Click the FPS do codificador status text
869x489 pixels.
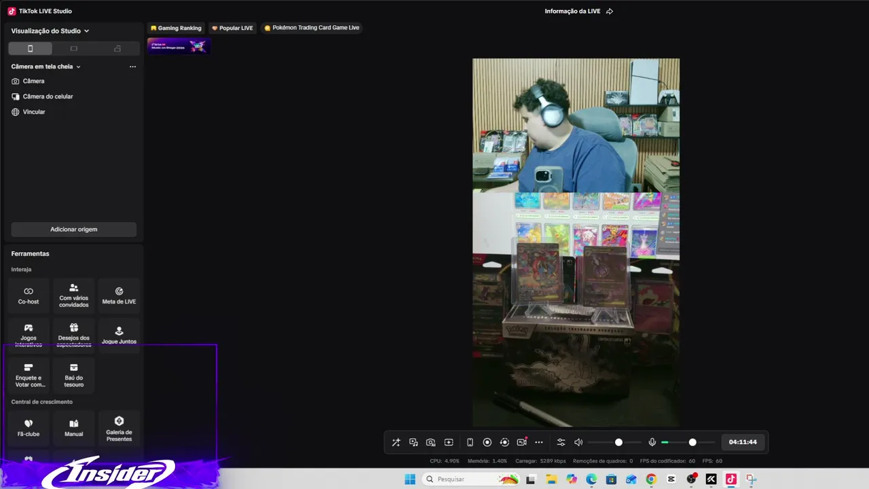point(667,460)
